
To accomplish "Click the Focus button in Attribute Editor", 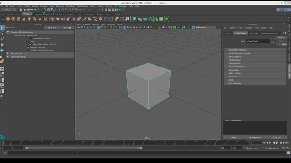I will pyautogui.click(x=281, y=38).
